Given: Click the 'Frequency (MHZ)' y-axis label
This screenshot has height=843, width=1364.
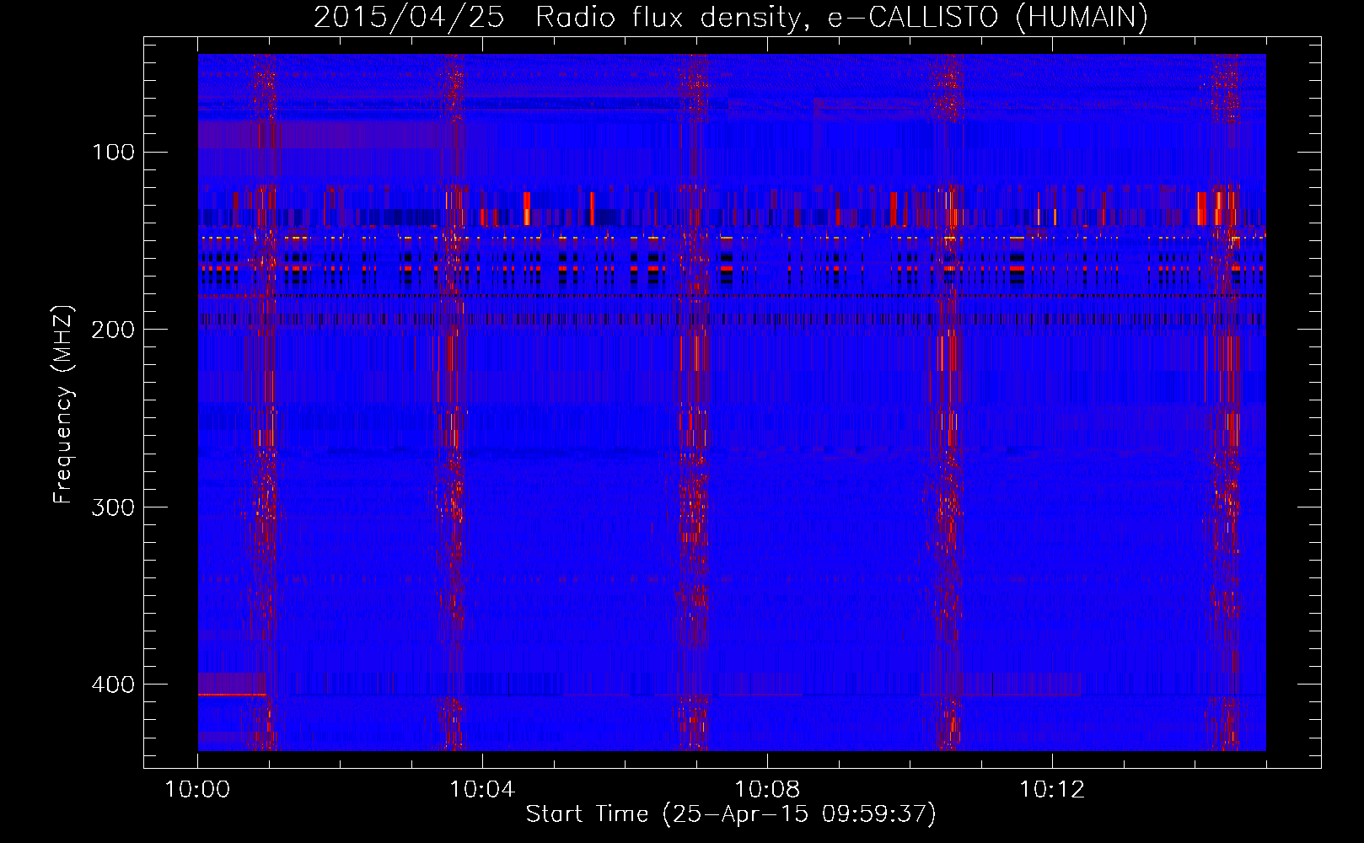Looking at the screenshot, I should coord(63,404).
